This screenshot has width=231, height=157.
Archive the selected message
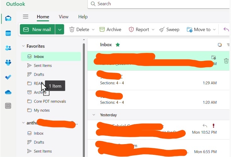click(x=110, y=30)
